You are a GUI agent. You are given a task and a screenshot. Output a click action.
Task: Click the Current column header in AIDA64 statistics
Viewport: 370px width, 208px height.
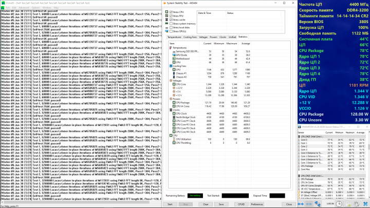click(x=206, y=44)
